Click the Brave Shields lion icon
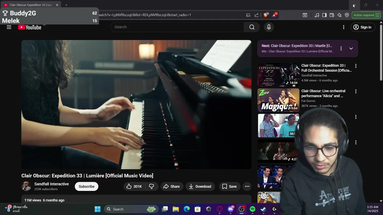383x215 pixels. (266, 15)
